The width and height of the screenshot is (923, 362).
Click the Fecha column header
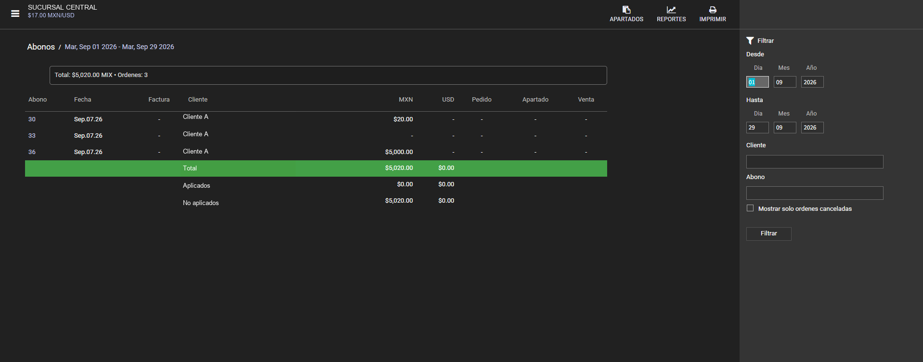coord(82,100)
